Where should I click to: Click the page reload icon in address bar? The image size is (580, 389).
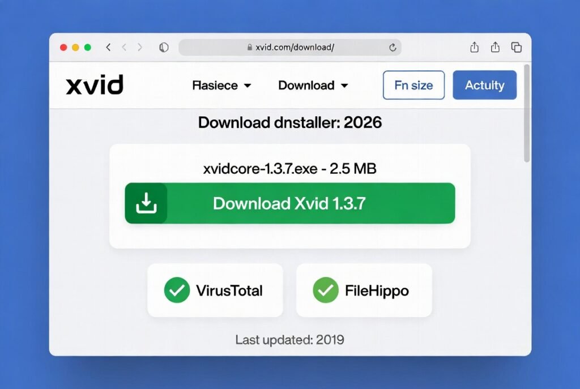[x=391, y=48]
